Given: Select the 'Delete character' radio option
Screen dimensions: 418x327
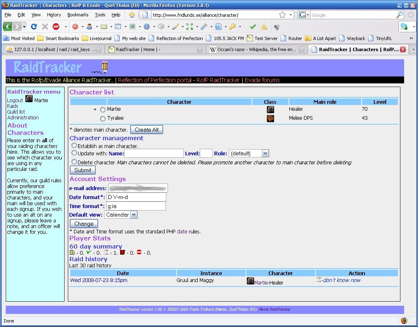Looking at the screenshot, I should [x=74, y=162].
